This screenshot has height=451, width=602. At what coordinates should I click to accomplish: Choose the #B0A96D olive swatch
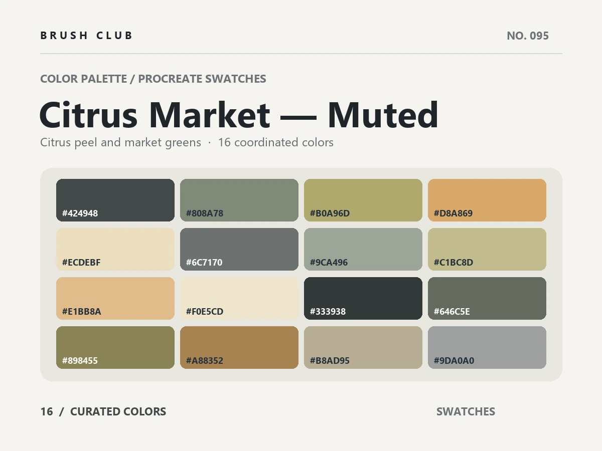pos(363,200)
